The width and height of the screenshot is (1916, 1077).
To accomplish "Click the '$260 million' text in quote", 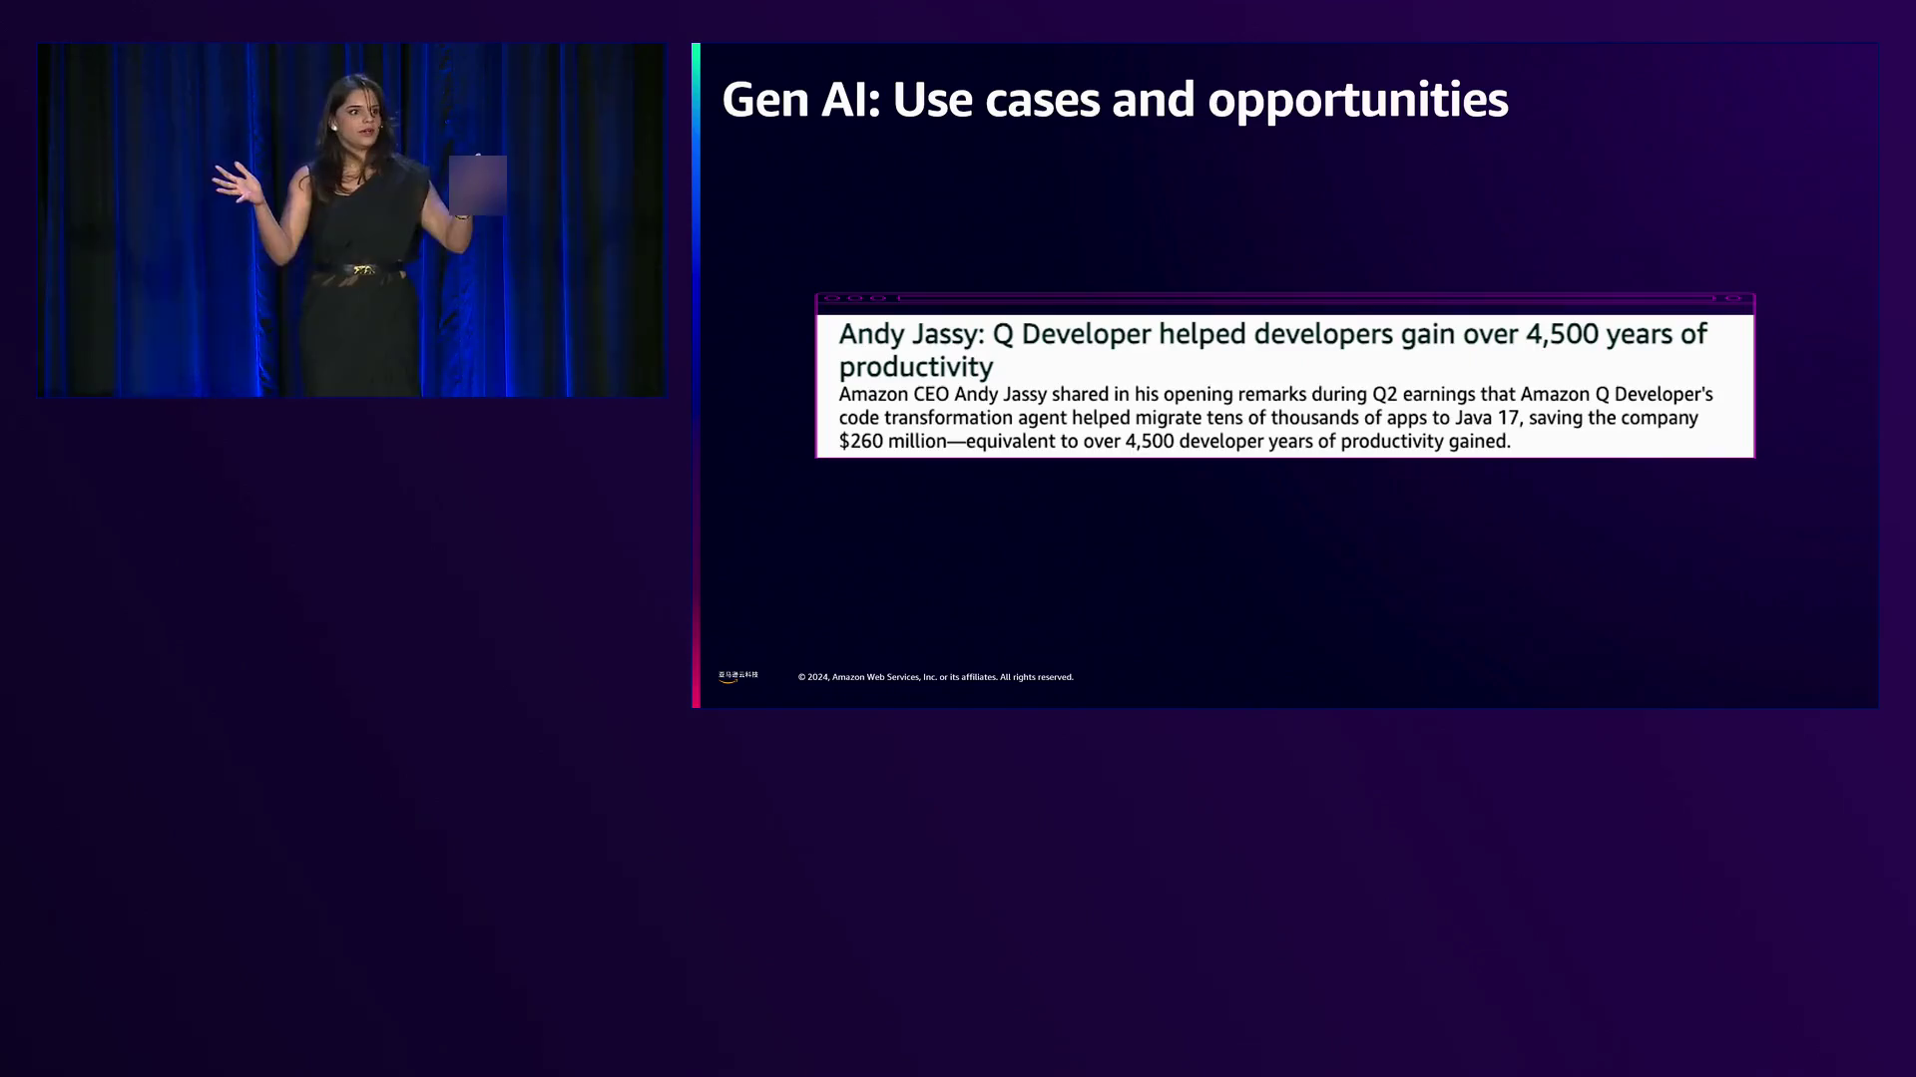I will 891,441.
